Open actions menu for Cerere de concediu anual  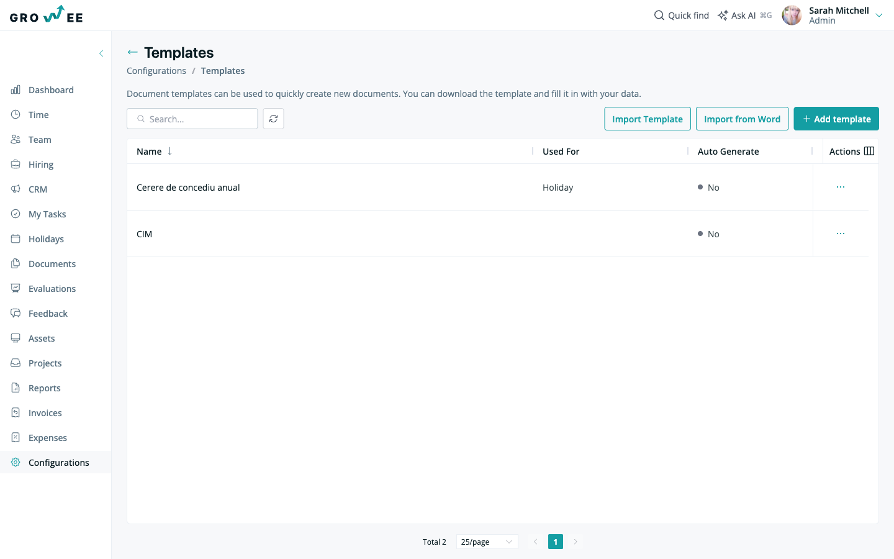841,187
